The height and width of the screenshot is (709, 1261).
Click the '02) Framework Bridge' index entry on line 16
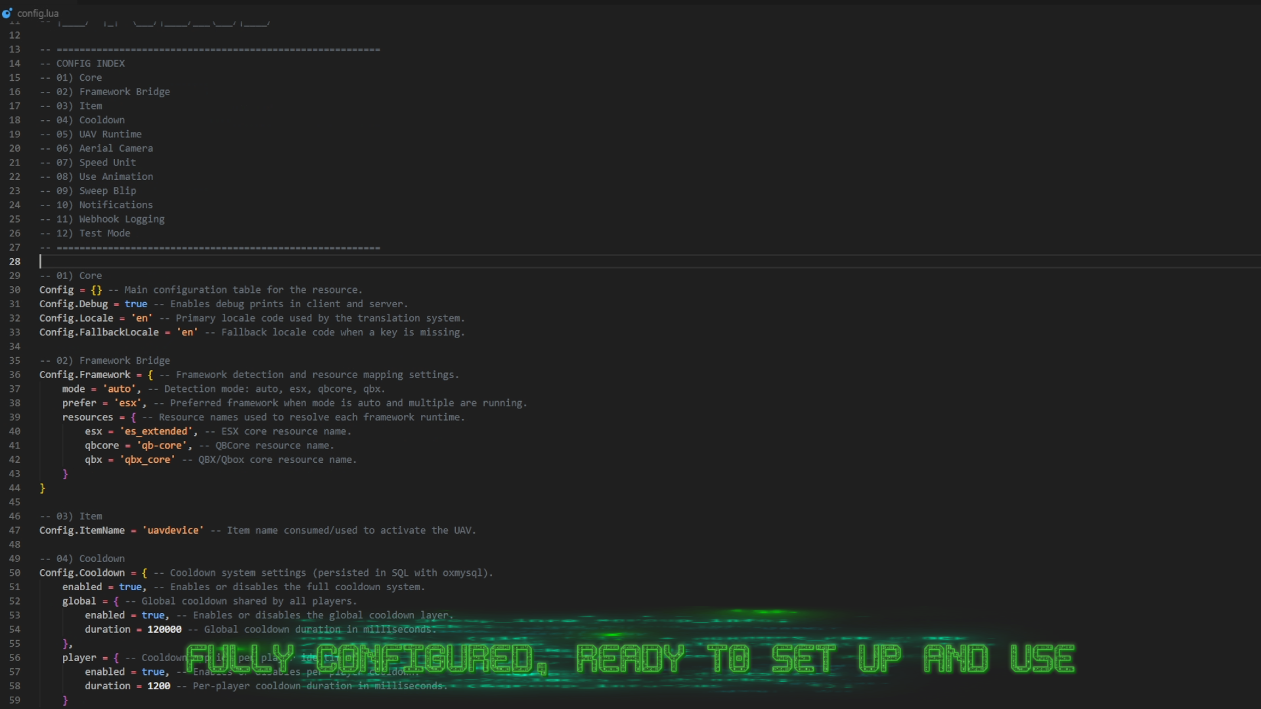tap(113, 92)
